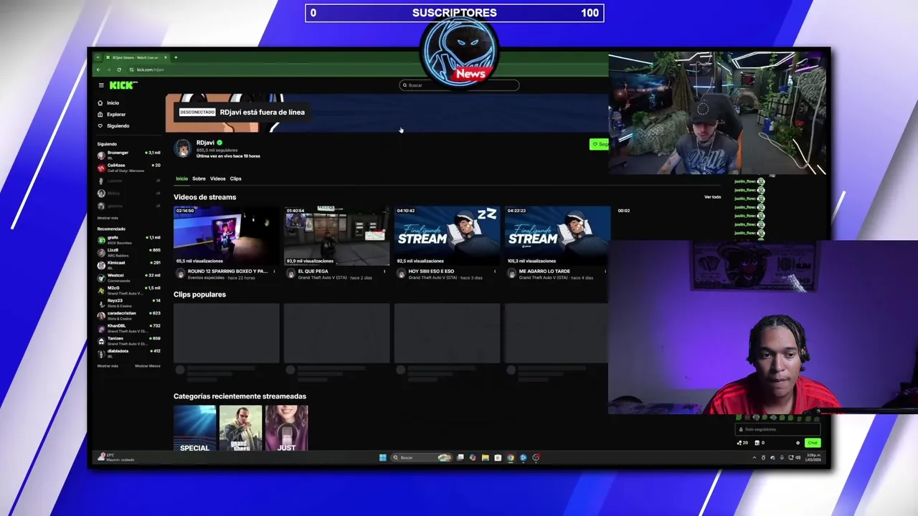Open the SPECIAL category card
Viewport: 918px width, 516px height.
coord(194,429)
